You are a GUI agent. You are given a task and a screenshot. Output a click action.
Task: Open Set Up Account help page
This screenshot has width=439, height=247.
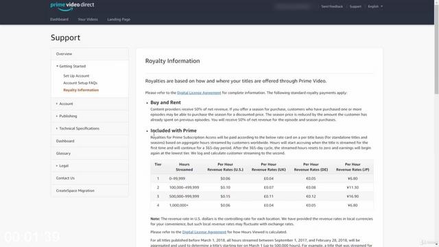[76, 76]
